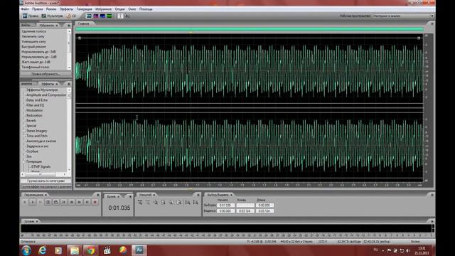Image resolution: width=455 pixels, height=256 pixels.
Task: Open Google Chrome from taskbar
Action: pyautogui.click(x=91, y=250)
